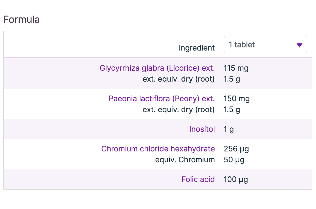
Task: Select the 115 mg Licorice amount
Action: (236, 68)
